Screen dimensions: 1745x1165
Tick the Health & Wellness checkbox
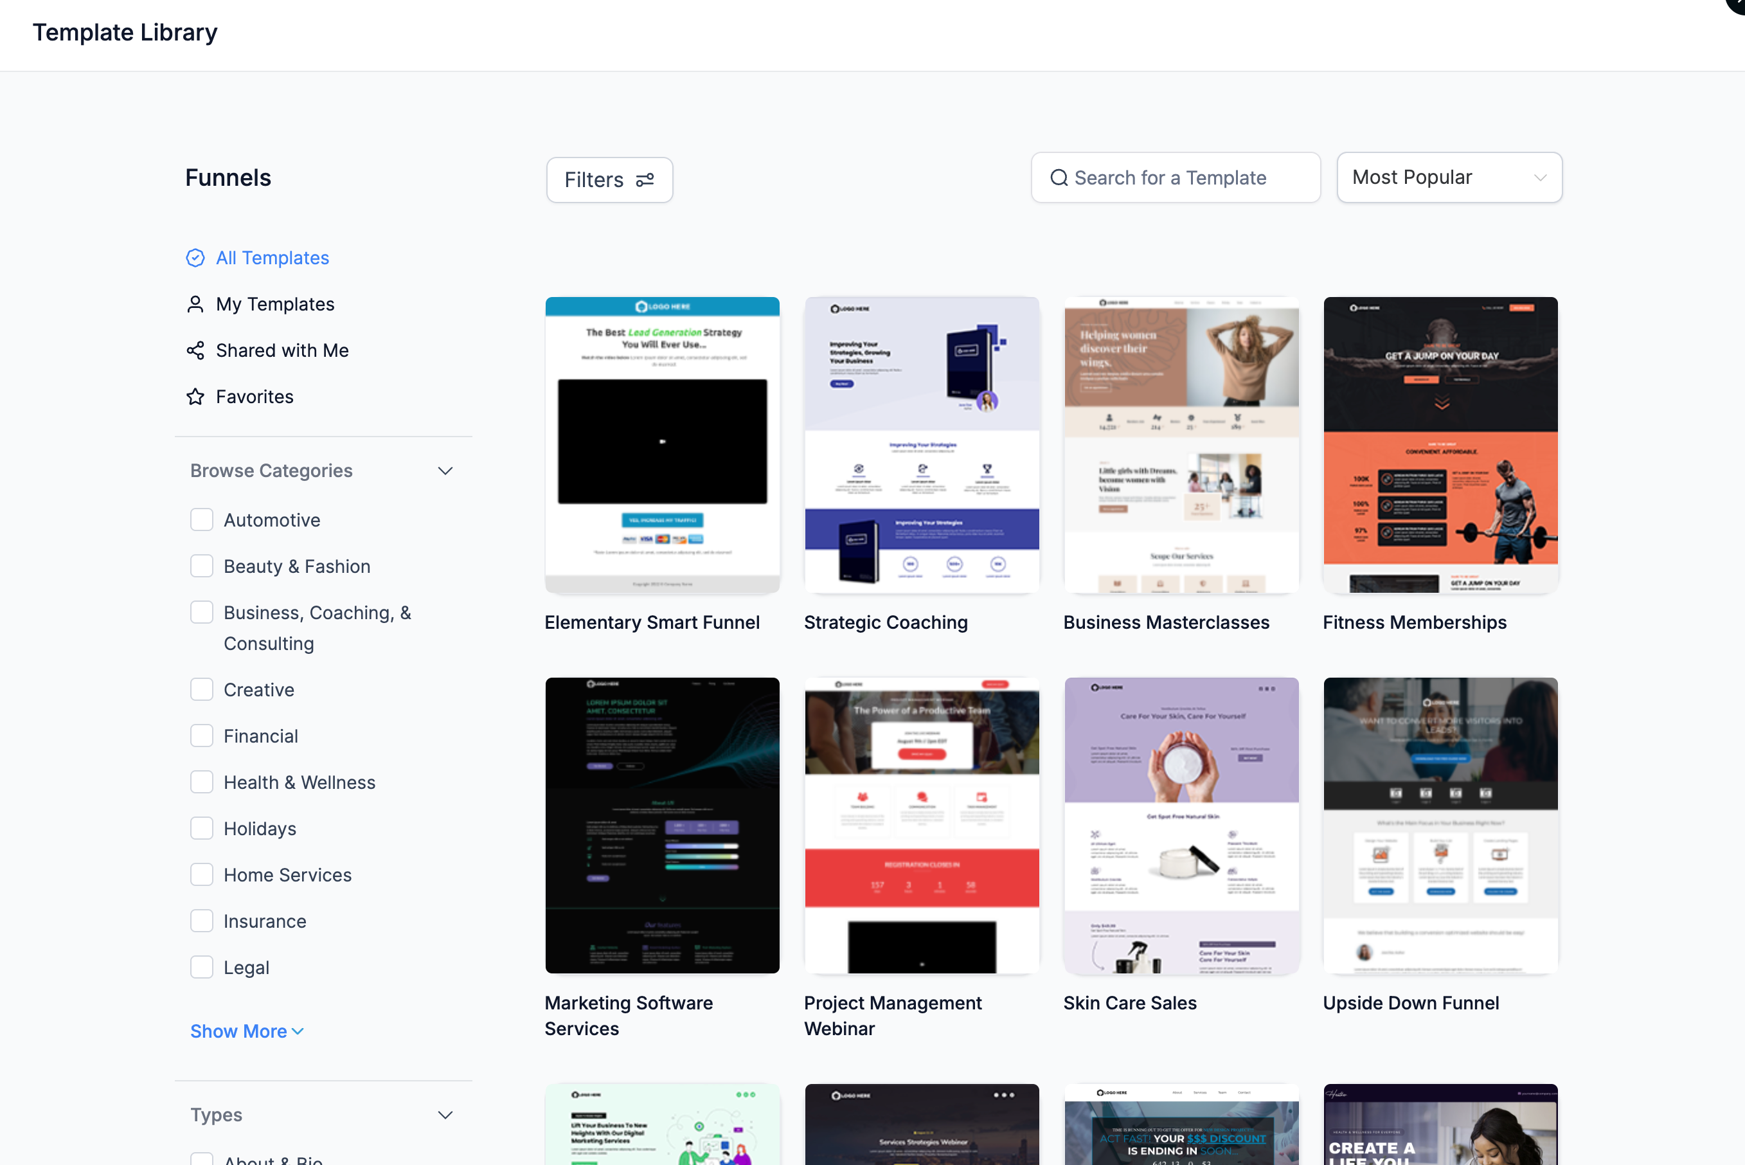pyautogui.click(x=201, y=782)
